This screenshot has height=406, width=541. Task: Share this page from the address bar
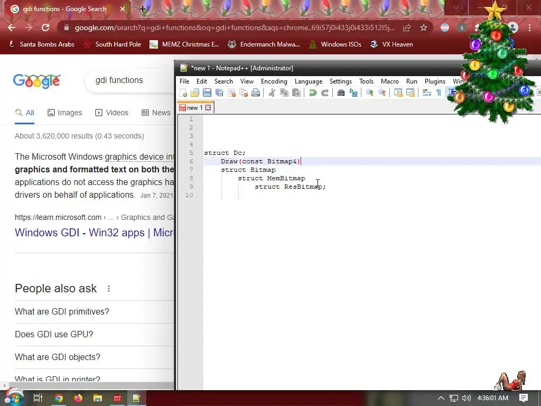pos(407,27)
